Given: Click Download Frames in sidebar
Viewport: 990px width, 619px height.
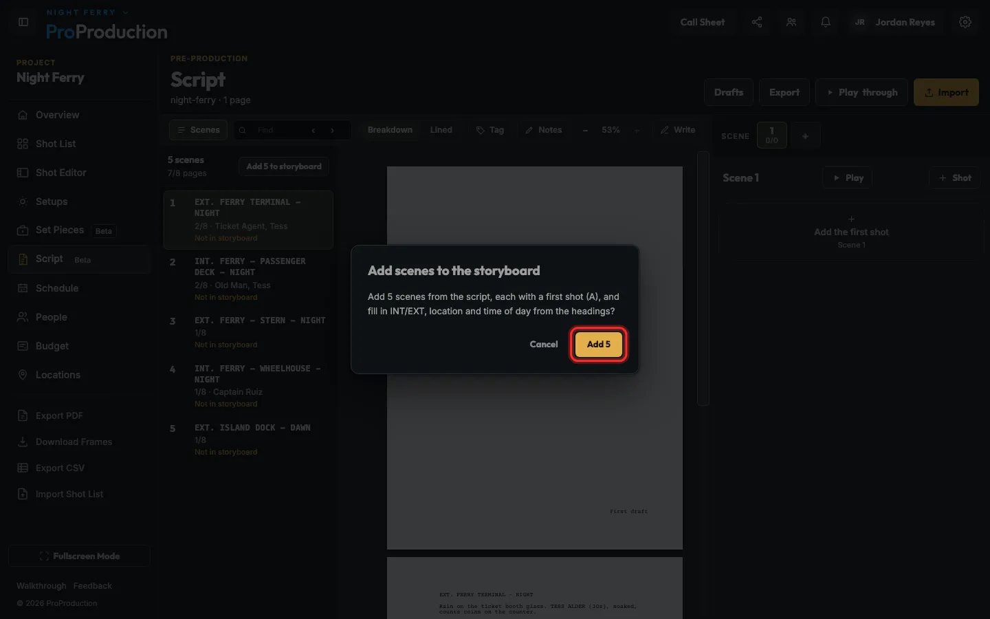Looking at the screenshot, I should (x=79, y=442).
